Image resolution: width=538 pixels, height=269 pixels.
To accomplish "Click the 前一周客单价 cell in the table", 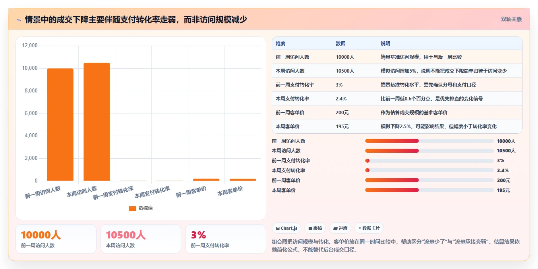I will pos(290,113).
